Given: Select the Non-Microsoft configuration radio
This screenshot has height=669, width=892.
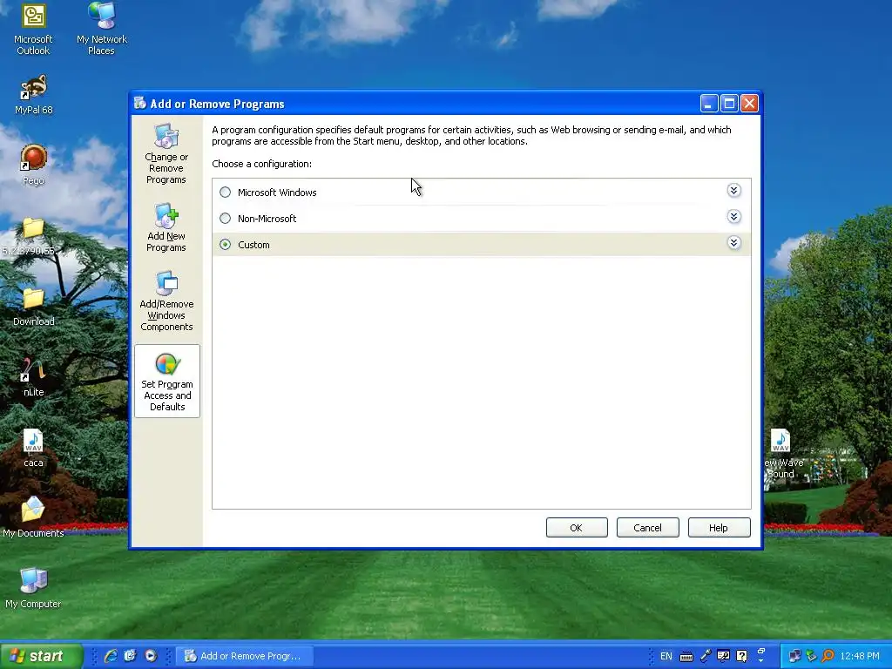Looking at the screenshot, I should point(226,219).
